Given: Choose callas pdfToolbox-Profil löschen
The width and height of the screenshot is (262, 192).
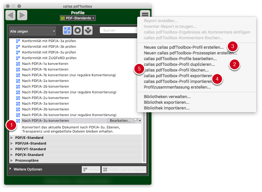Looking at the screenshot, I should coord(176,70).
